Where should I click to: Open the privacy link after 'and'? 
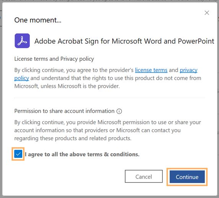(x=188, y=70)
